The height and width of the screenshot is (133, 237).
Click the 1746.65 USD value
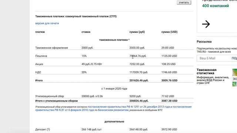169,72
